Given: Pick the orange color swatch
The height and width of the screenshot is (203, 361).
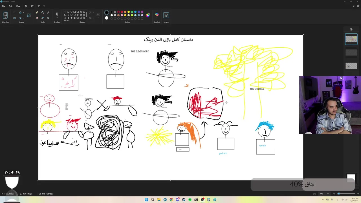Looking at the screenshot, I should (125, 12).
